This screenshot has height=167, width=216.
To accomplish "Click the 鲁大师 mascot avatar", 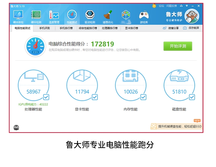I will click(192, 16).
